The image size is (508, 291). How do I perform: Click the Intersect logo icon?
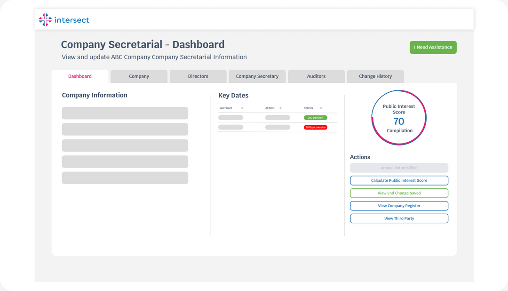(45, 20)
